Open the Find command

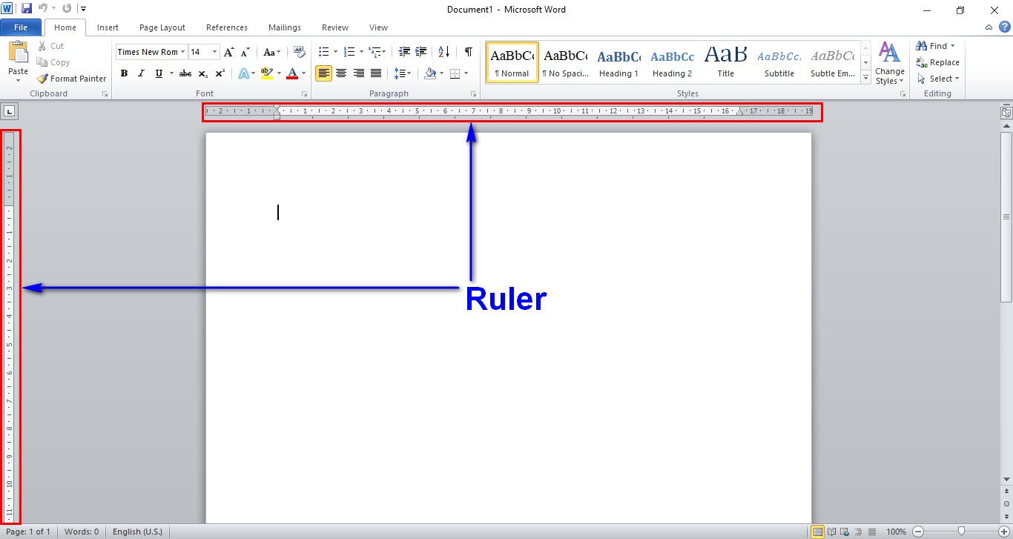(936, 46)
